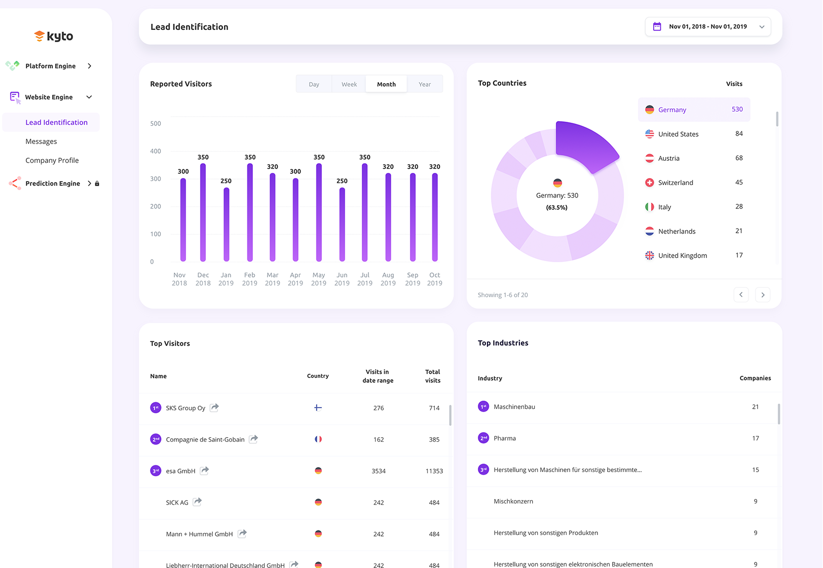The height and width of the screenshot is (568, 823).
Task: Click 1st rank badge for Maschinenbau
Action: pyautogui.click(x=483, y=407)
